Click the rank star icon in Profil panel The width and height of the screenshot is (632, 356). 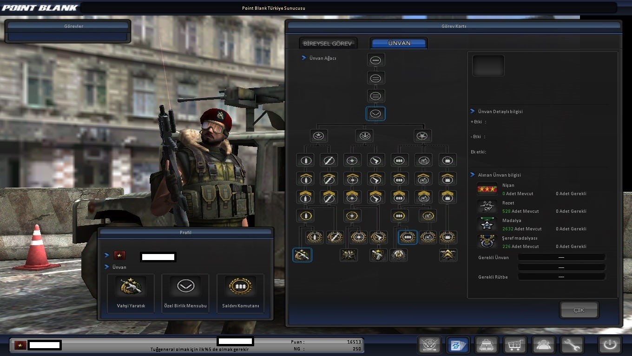(119, 255)
